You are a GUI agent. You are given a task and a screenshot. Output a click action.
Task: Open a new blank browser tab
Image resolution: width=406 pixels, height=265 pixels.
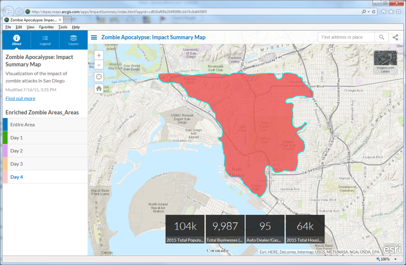tap(67, 20)
